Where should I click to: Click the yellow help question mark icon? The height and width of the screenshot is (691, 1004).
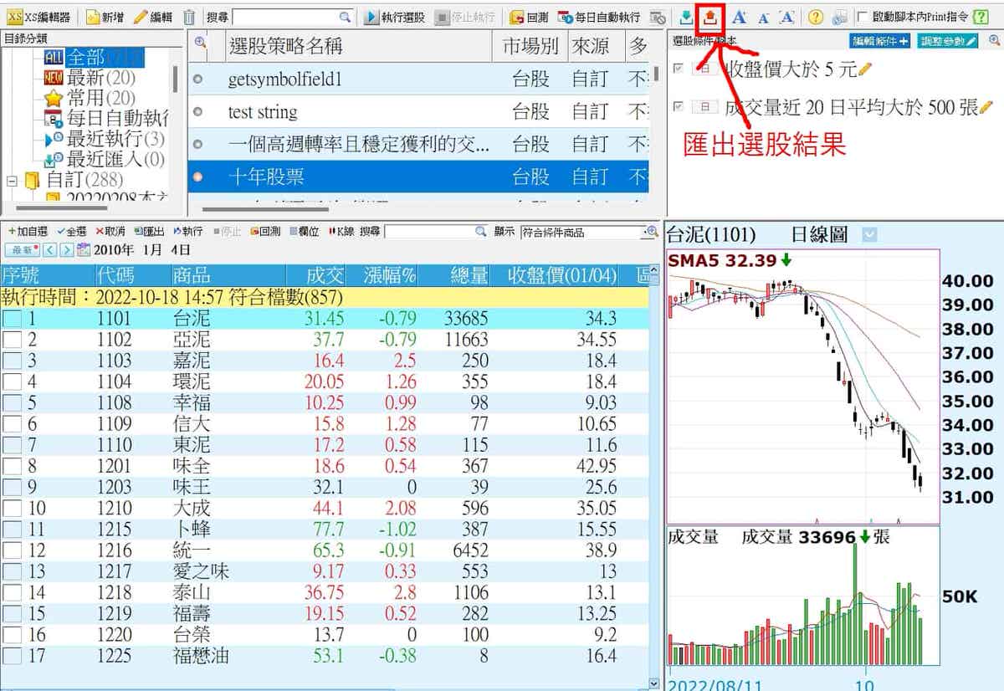(x=815, y=17)
